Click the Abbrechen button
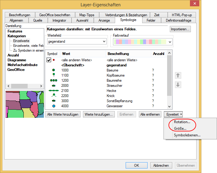 click(x=161, y=165)
